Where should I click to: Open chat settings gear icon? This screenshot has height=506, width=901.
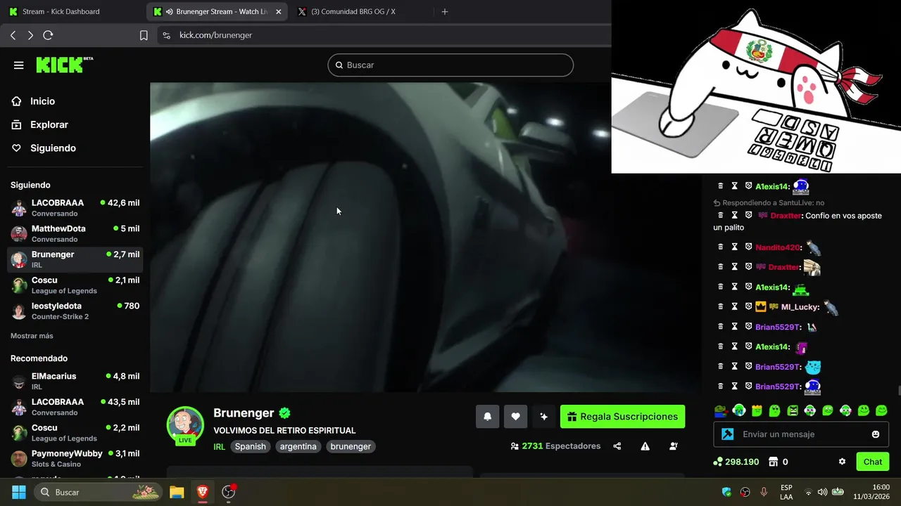point(842,462)
